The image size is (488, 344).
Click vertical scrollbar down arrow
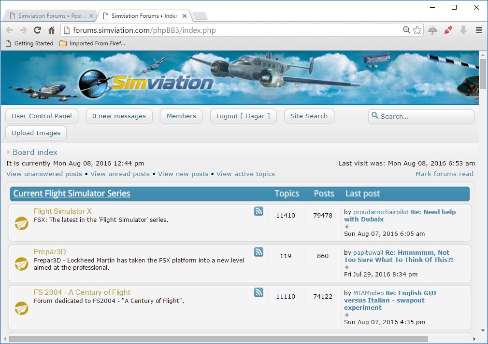pos(483,330)
